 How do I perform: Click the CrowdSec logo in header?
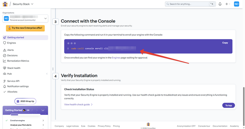(5, 4)
